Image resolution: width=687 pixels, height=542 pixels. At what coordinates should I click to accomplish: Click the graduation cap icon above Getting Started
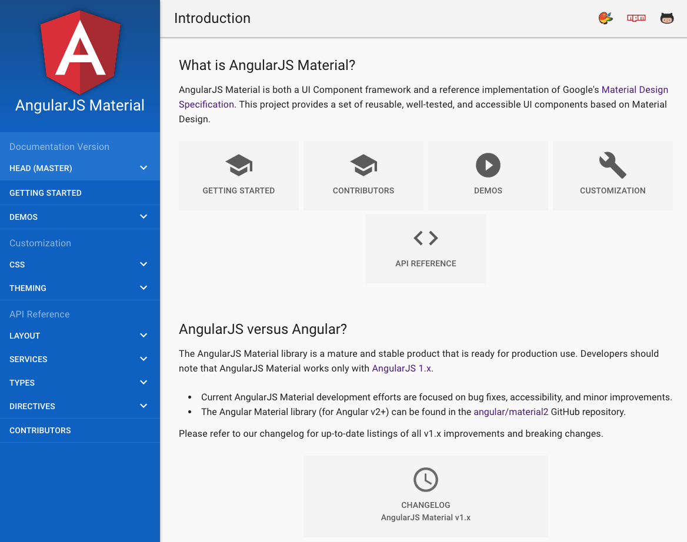[x=239, y=165]
